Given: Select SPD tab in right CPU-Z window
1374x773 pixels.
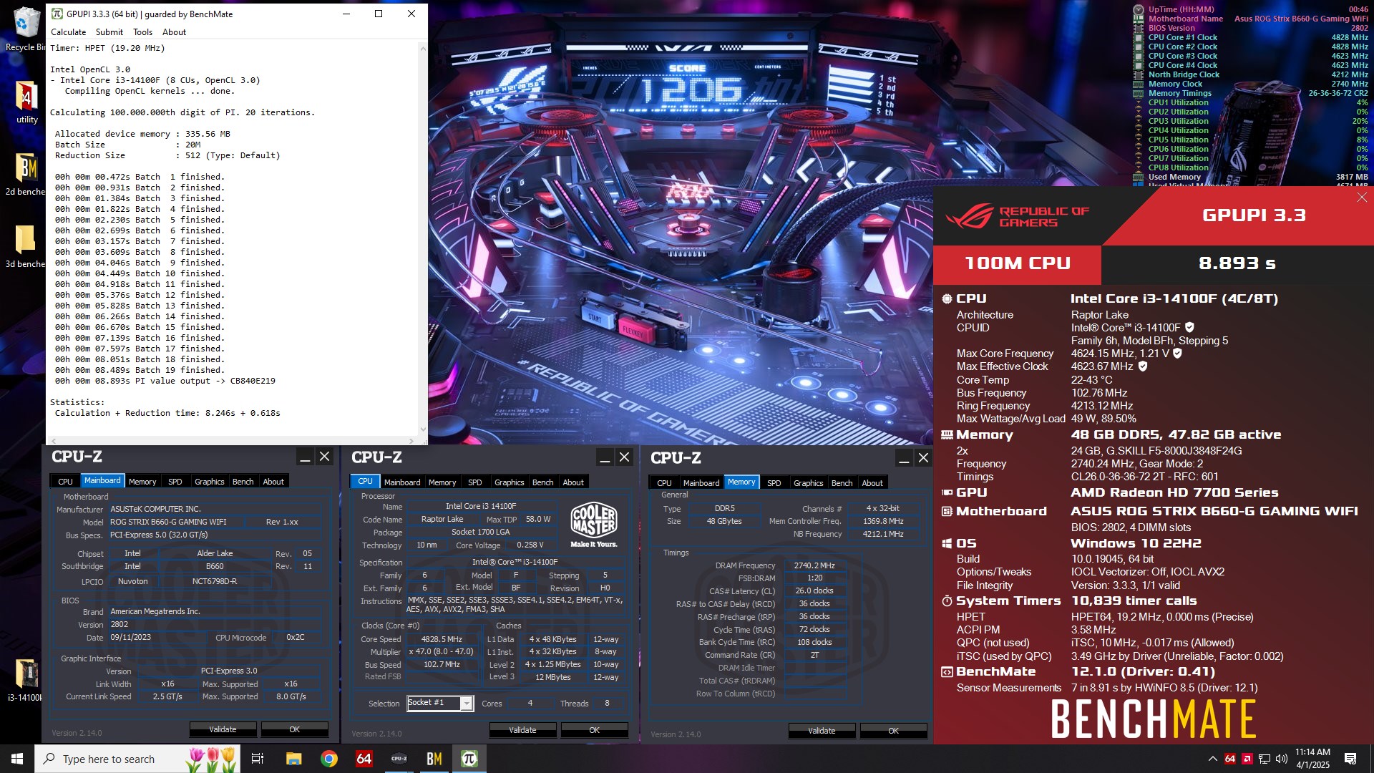Looking at the screenshot, I should click(x=774, y=483).
